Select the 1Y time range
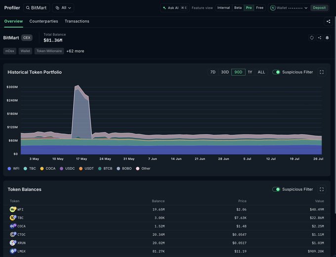 250,72
